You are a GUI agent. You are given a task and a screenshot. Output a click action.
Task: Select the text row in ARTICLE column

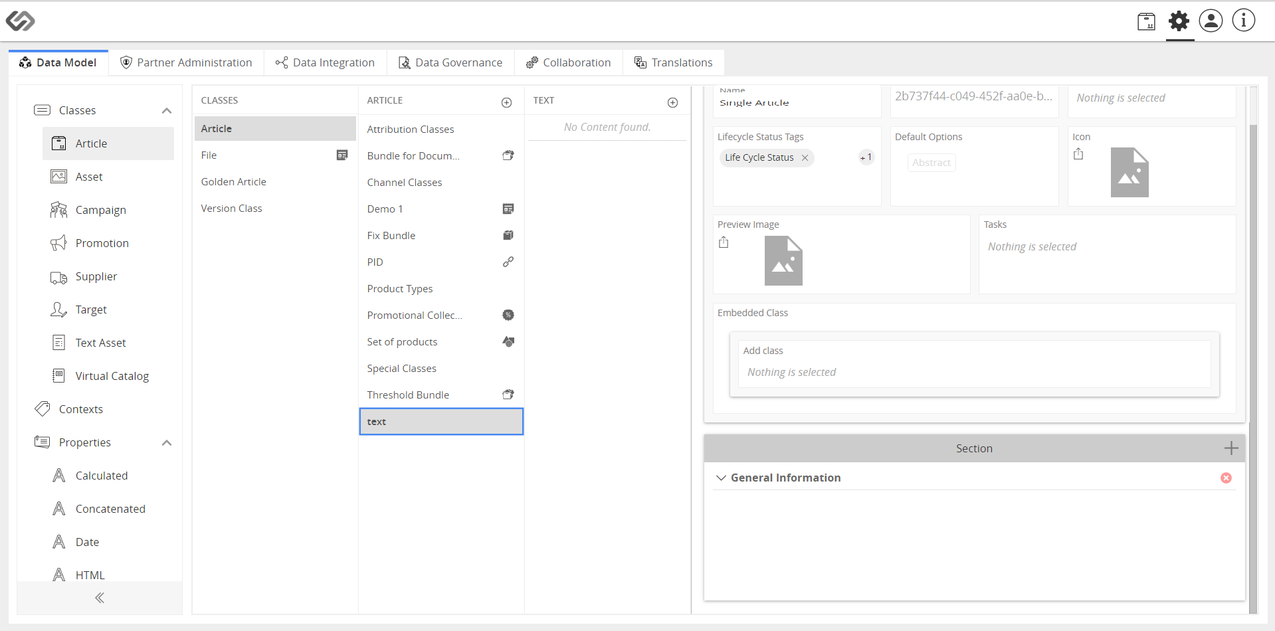coord(441,421)
